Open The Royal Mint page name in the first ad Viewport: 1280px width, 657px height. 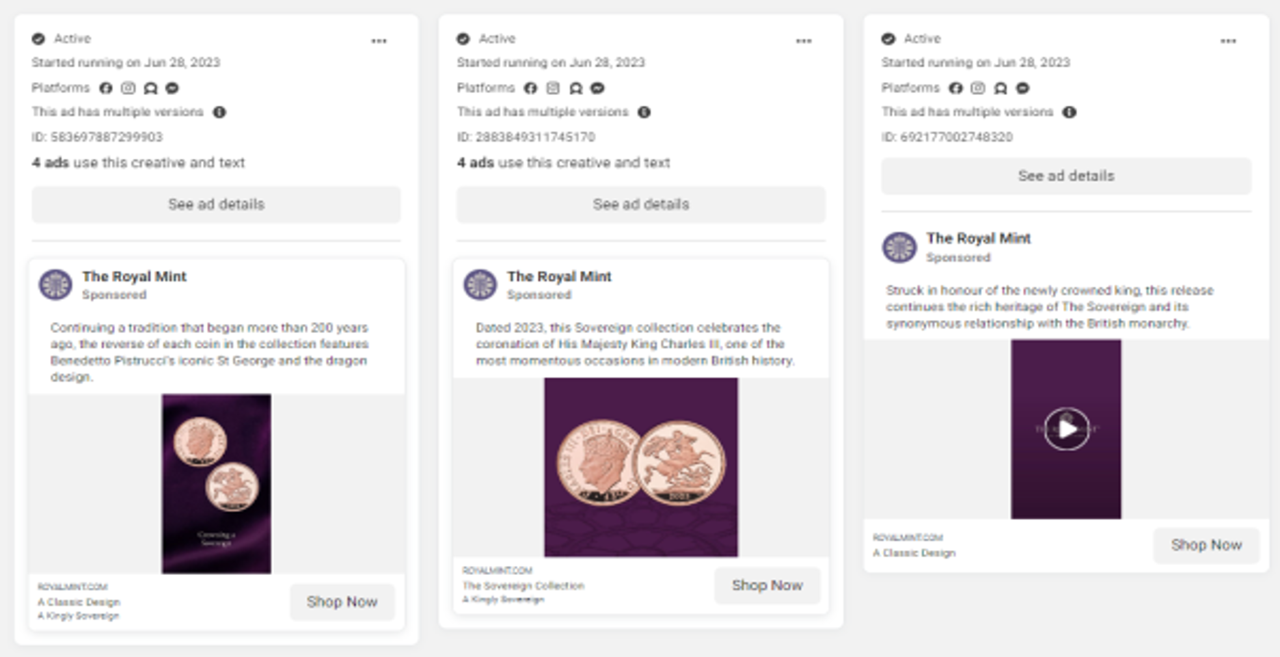(134, 276)
